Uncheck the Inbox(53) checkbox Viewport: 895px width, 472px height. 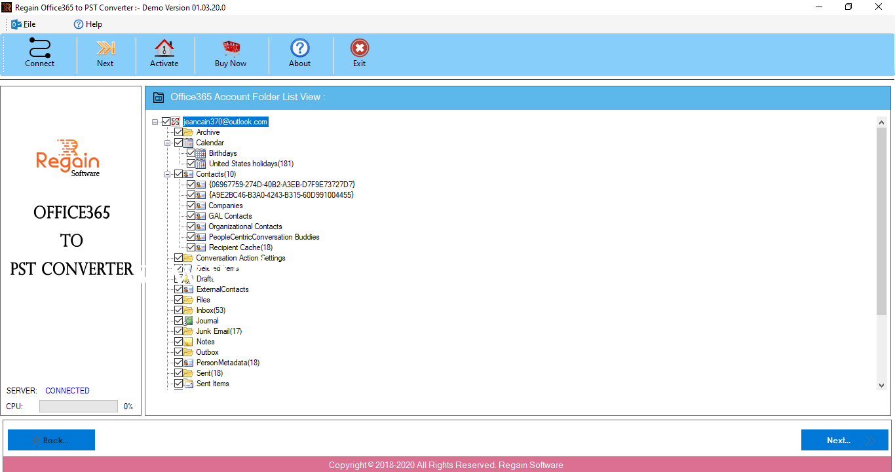179,310
